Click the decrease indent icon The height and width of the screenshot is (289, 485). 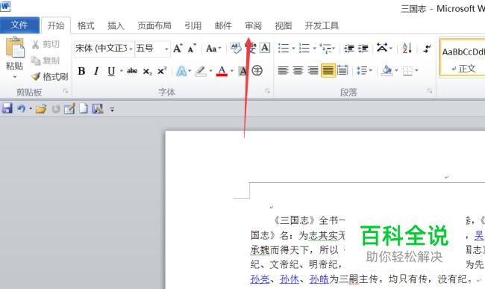[x=349, y=49]
